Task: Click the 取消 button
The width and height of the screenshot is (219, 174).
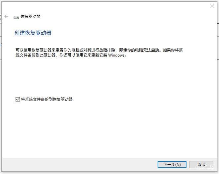Action: click(x=201, y=164)
